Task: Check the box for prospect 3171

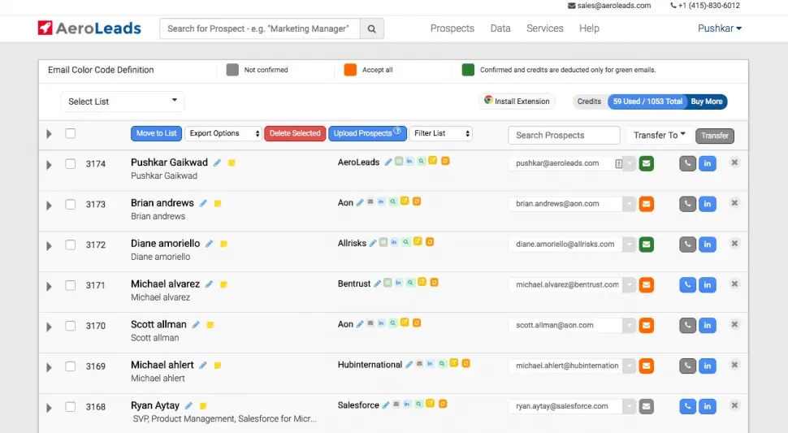Action: pyautogui.click(x=71, y=285)
